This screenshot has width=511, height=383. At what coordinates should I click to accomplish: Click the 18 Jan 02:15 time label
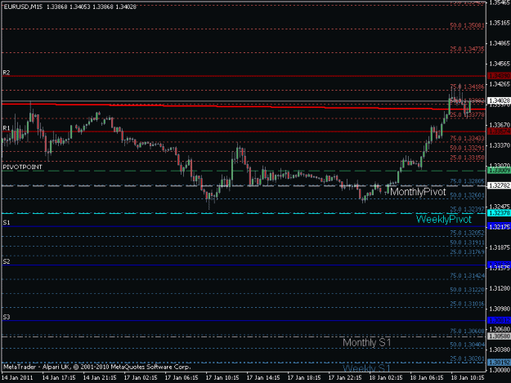386,378
